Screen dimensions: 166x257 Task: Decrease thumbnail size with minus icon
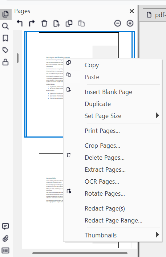point(118,23)
